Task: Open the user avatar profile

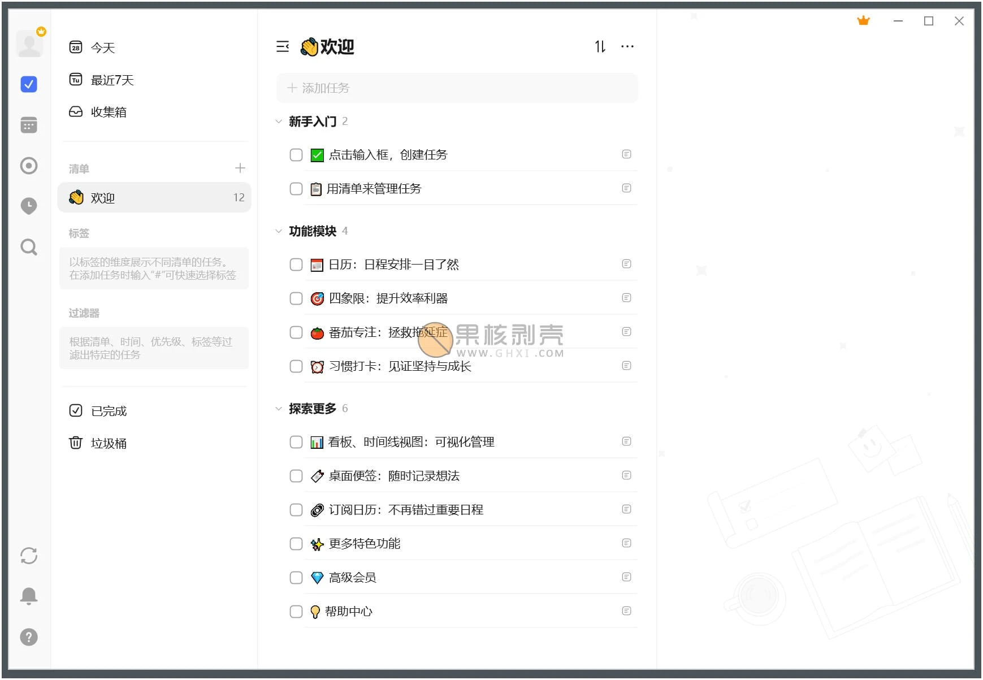Action: pos(29,44)
